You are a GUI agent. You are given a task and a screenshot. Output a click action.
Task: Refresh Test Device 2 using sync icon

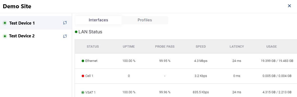click(65, 36)
